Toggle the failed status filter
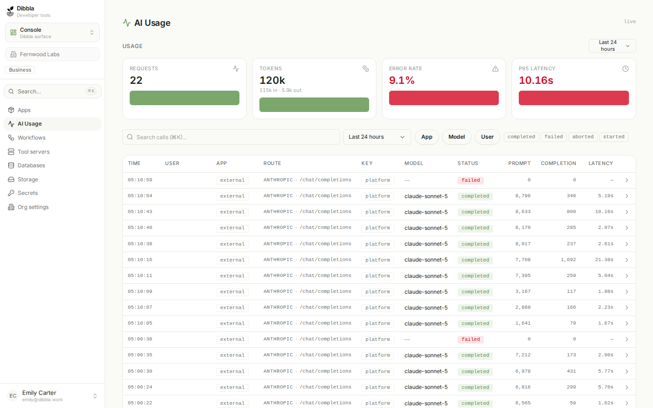 (554, 137)
